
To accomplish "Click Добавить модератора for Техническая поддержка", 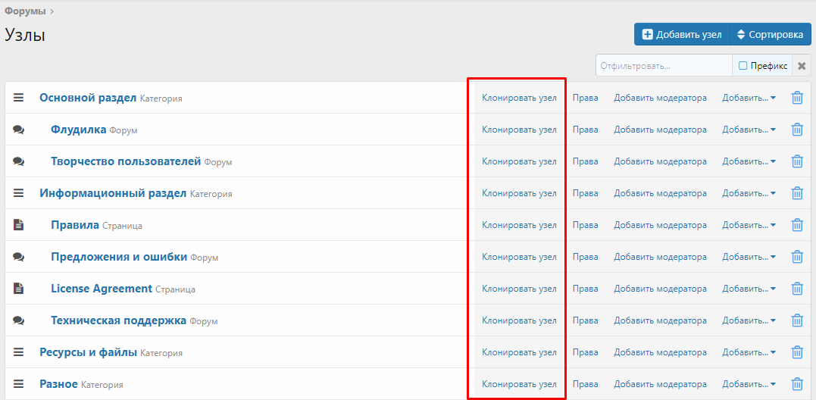I will 660,320.
